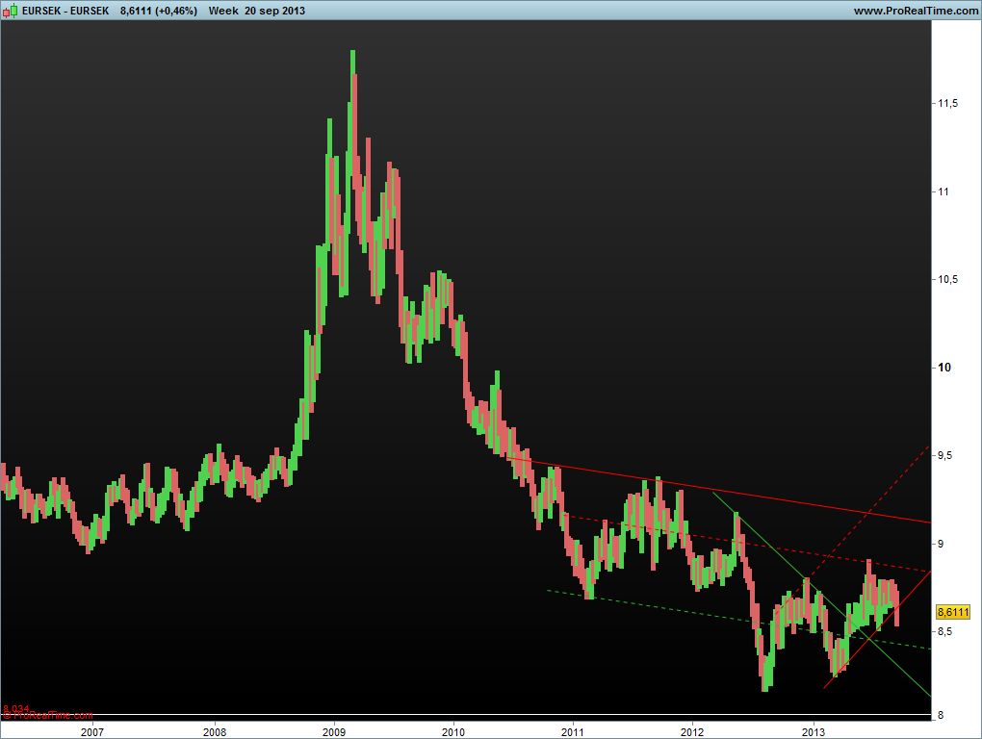Select the yellow 8,6111 current price tag
This screenshot has width=982, height=739.
[x=952, y=611]
